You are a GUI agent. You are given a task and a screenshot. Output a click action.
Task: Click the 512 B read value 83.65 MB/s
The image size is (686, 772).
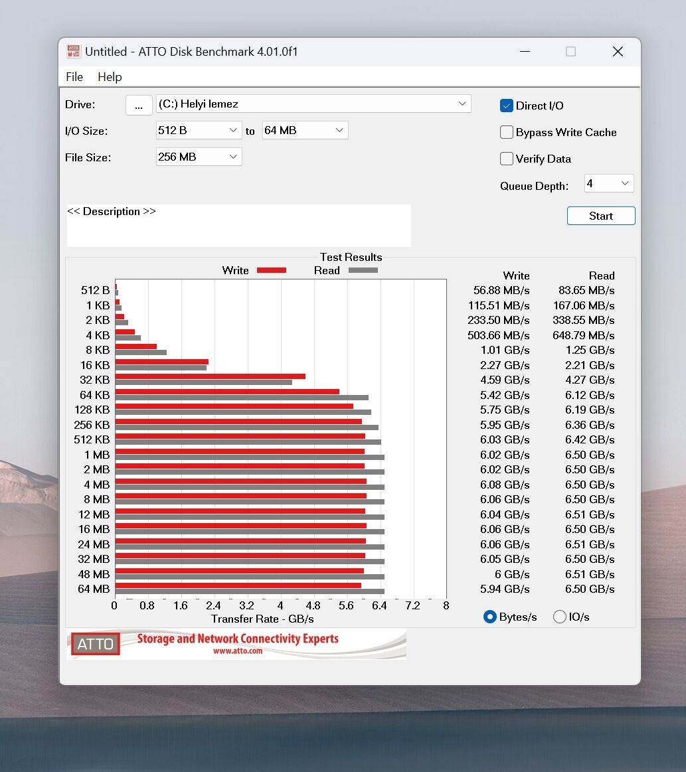click(586, 290)
